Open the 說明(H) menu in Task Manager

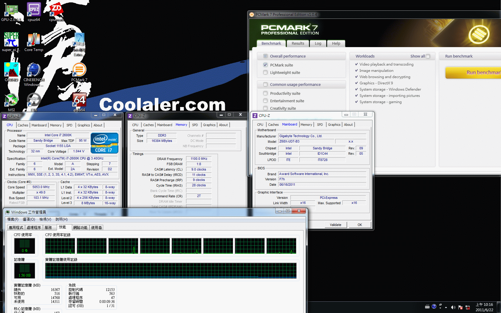pyautogui.click(x=61, y=219)
